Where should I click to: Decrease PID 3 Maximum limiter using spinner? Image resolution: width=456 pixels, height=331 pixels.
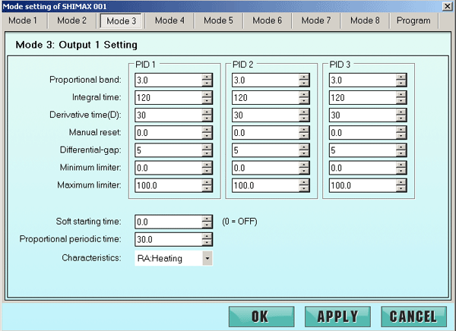[x=401, y=187]
